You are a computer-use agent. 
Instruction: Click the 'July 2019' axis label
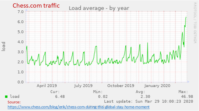[x=83, y=86]
